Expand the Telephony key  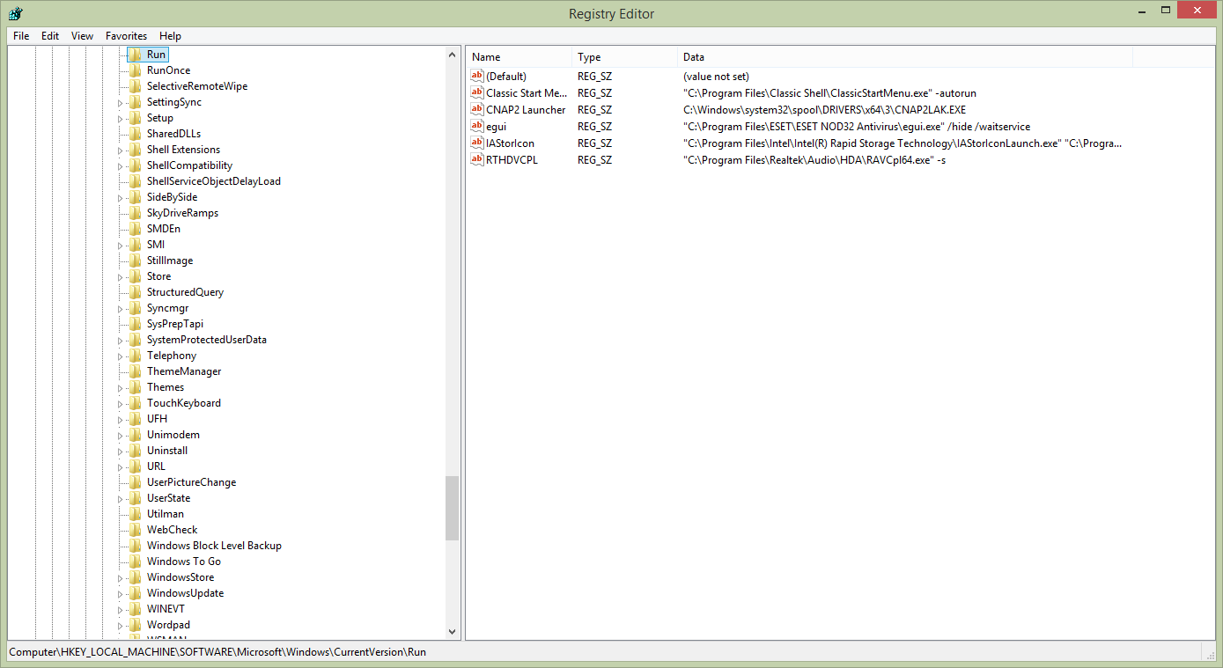point(121,356)
